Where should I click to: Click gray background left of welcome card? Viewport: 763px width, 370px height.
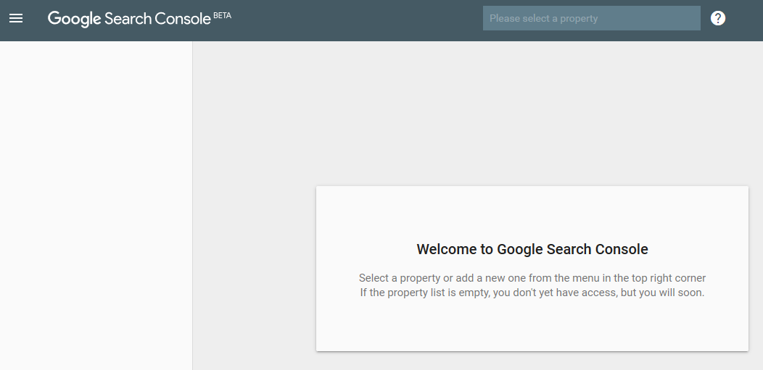[254, 268]
